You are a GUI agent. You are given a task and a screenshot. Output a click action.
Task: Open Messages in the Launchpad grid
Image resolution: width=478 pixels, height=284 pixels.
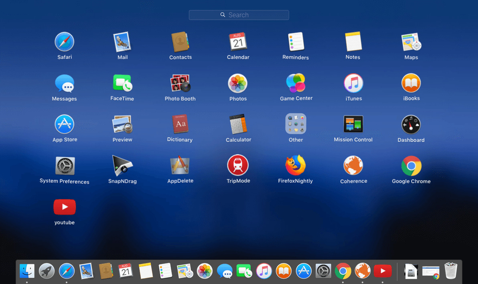click(x=64, y=83)
